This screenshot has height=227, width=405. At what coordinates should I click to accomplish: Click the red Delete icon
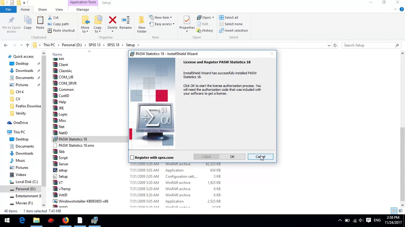[x=112, y=20]
